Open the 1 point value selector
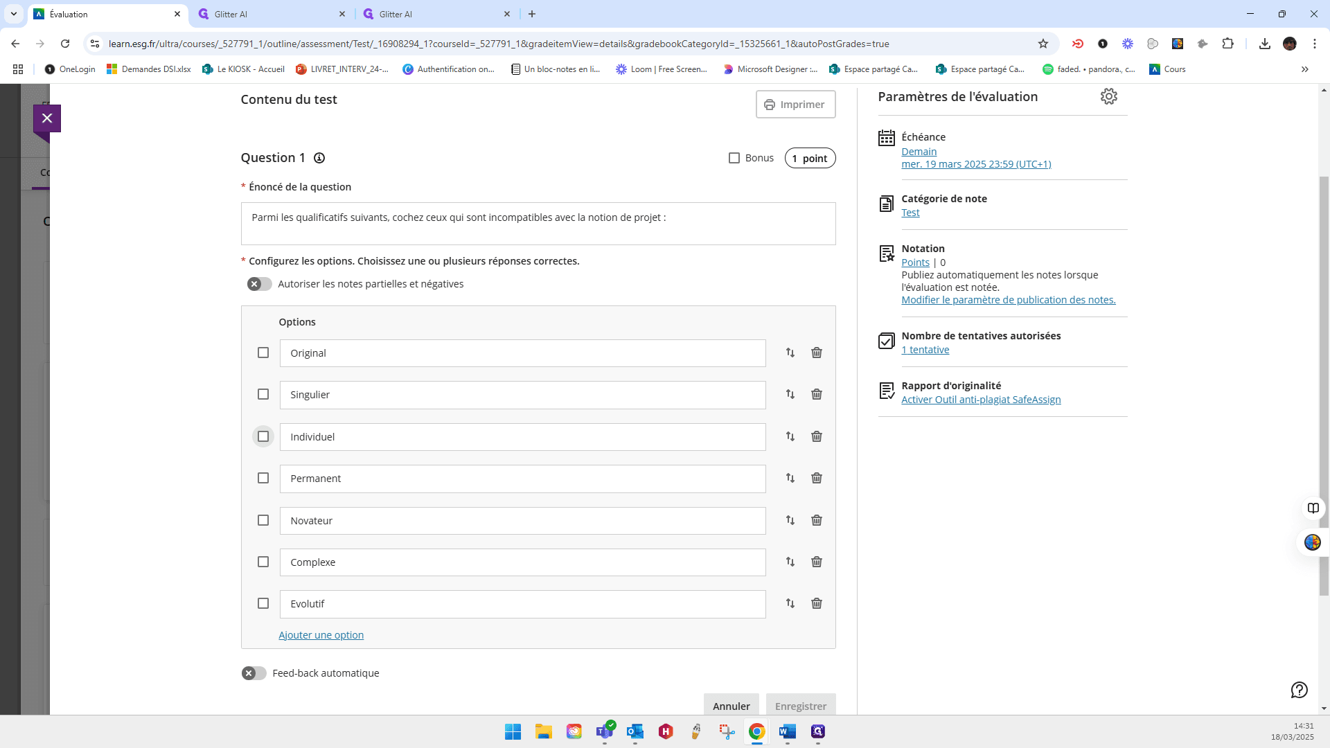Screen dimensions: 1330x748 point(810,159)
